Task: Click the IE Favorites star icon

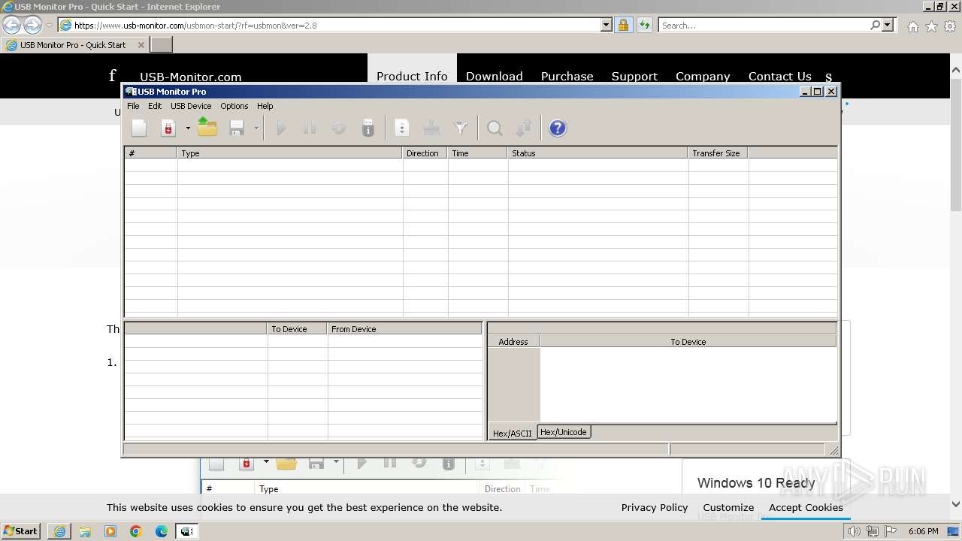Action: [931, 26]
